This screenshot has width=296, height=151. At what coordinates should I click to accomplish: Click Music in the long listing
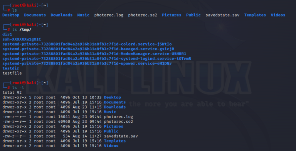pos(110,112)
